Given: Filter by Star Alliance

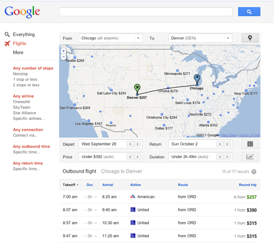Looking at the screenshot, I should click(25, 113).
